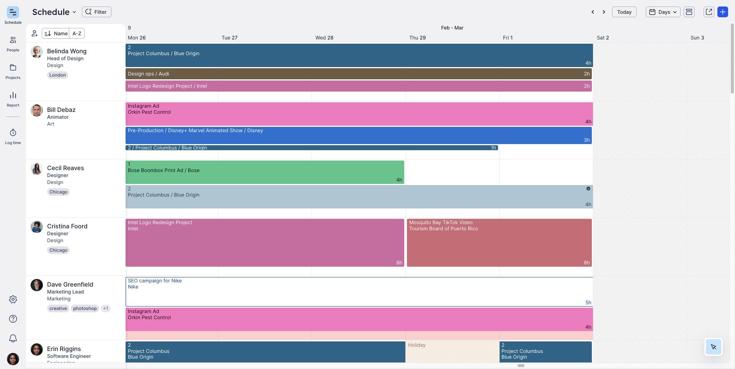The height and width of the screenshot is (369, 735).
Task: Open the notifications bell icon
Action: (13, 338)
